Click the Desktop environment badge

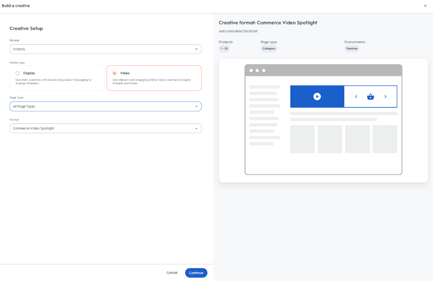352,49
